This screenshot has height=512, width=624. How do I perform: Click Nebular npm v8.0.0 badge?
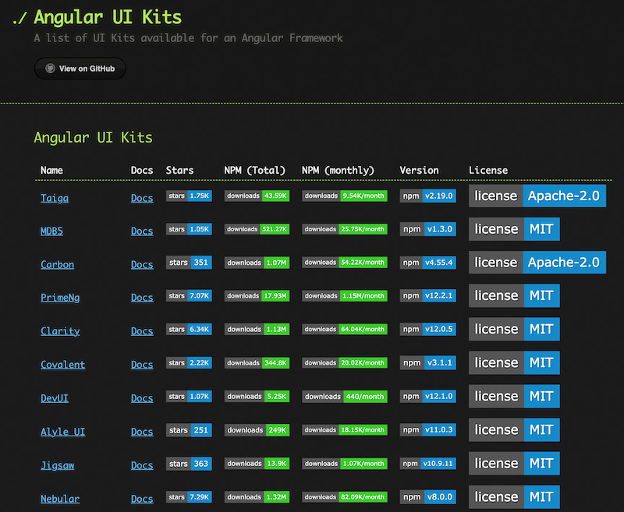(x=427, y=497)
